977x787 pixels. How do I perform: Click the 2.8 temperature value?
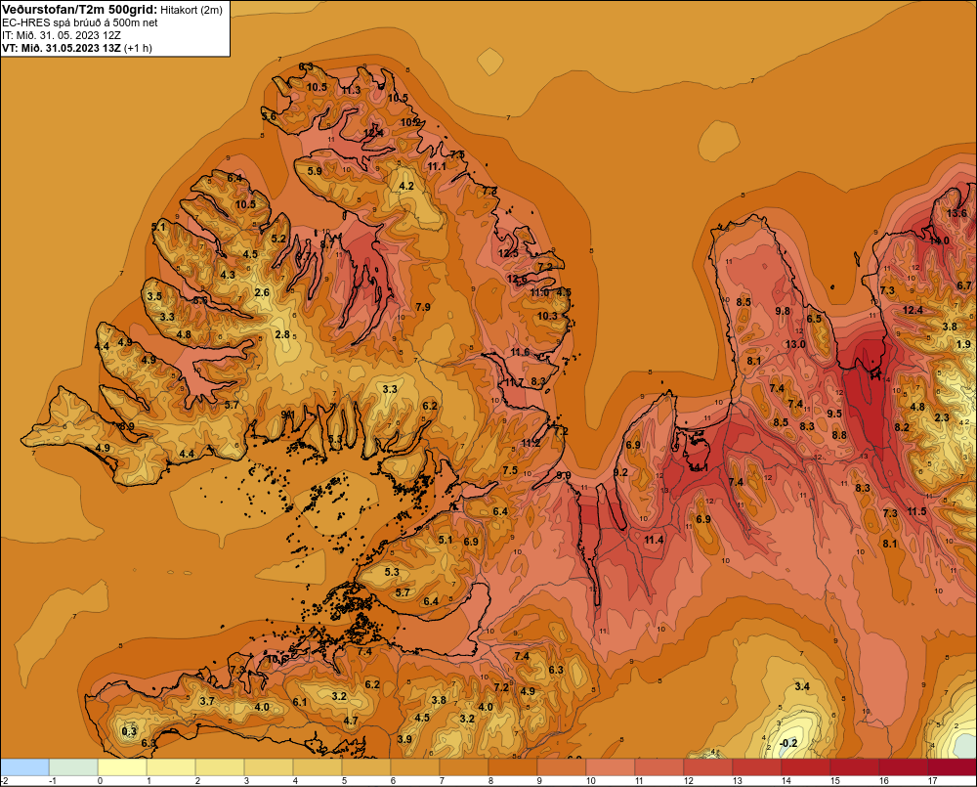pyautogui.click(x=282, y=334)
